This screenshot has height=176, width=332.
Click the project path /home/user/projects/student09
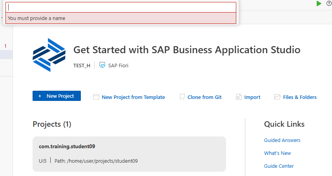(x=102, y=161)
